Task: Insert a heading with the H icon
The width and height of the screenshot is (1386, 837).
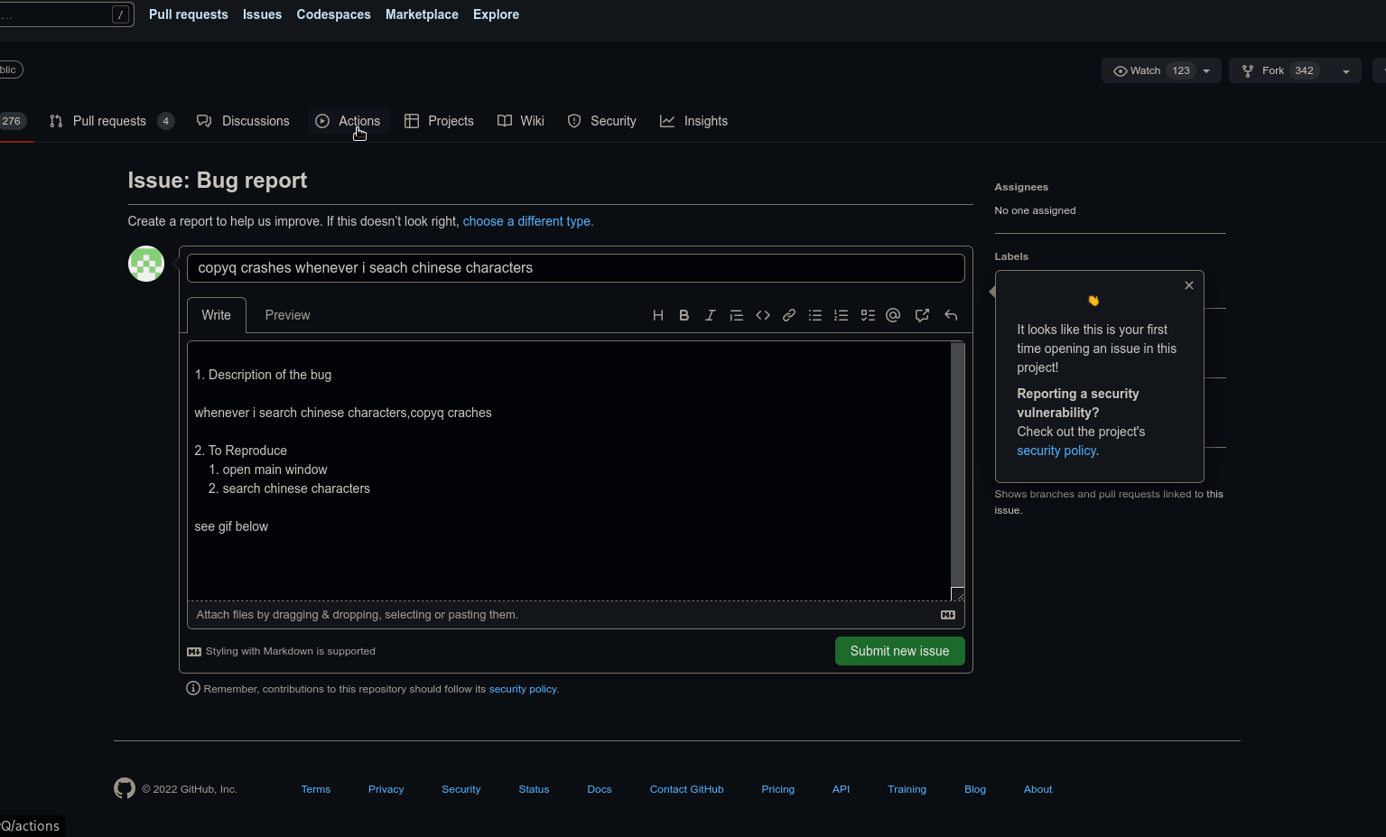Action: (658, 315)
